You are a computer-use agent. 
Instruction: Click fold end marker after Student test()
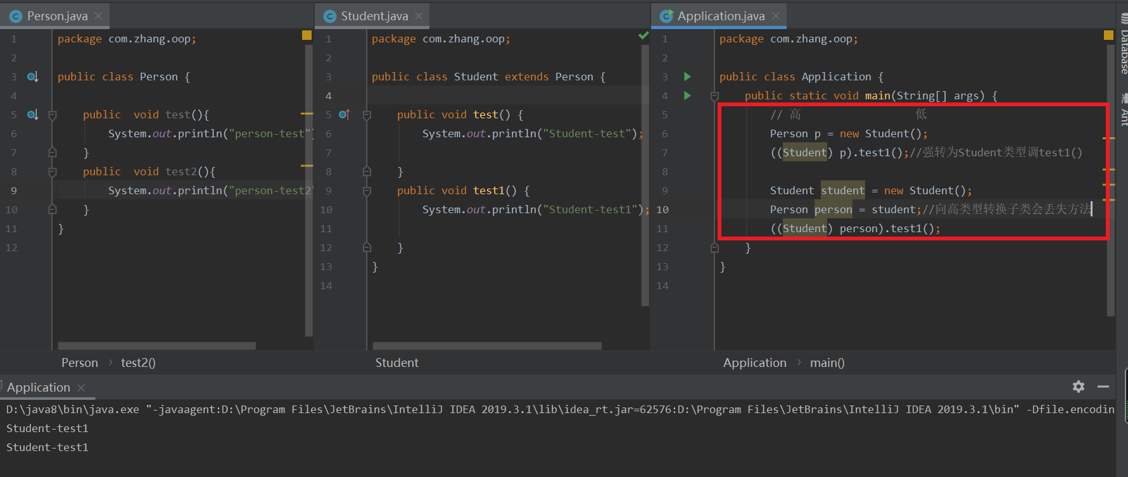[367, 171]
